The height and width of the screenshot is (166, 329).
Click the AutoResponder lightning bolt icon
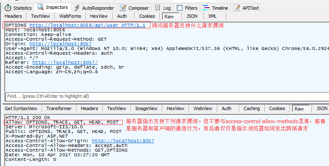click(x=77, y=8)
